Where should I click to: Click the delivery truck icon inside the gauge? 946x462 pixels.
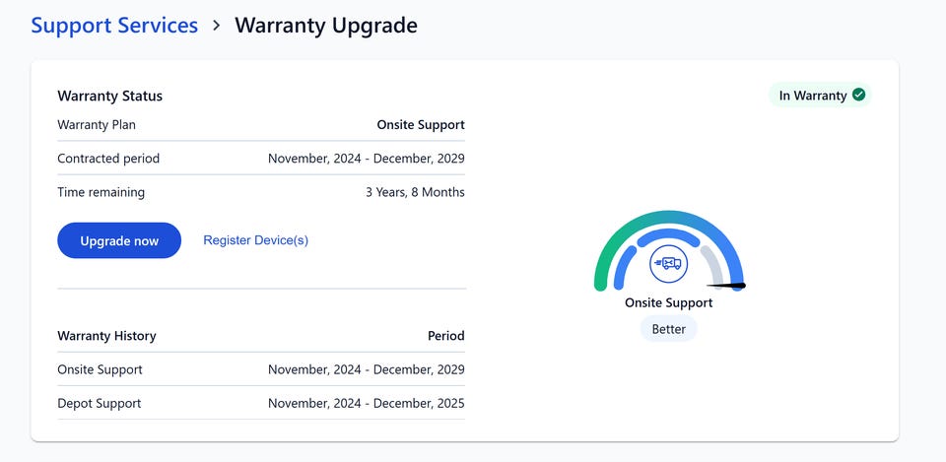coord(668,263)
